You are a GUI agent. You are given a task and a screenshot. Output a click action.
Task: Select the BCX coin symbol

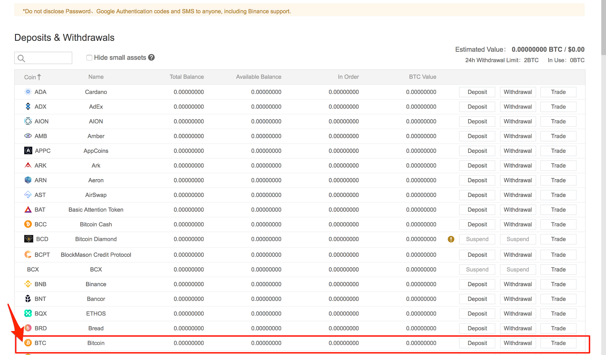pos(33,270)
